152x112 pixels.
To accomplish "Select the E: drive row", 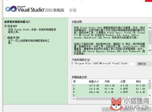I will 110,89.
